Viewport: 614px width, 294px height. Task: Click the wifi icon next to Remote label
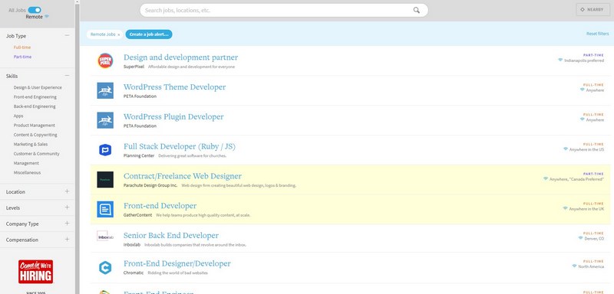tap(47, 17)
